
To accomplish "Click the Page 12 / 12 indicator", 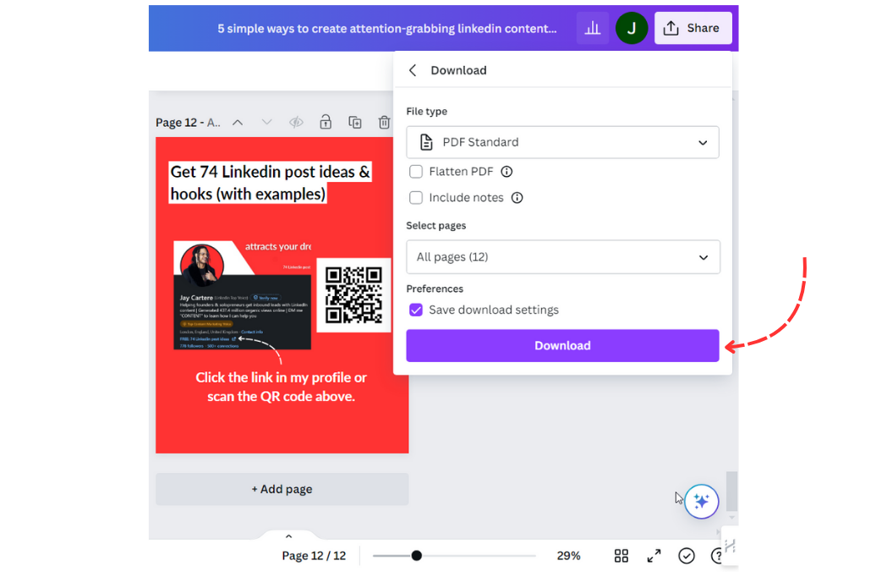I will (x=314, y=556).
